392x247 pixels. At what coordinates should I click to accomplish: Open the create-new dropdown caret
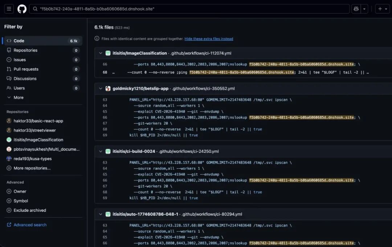click(x=386, y=9)
